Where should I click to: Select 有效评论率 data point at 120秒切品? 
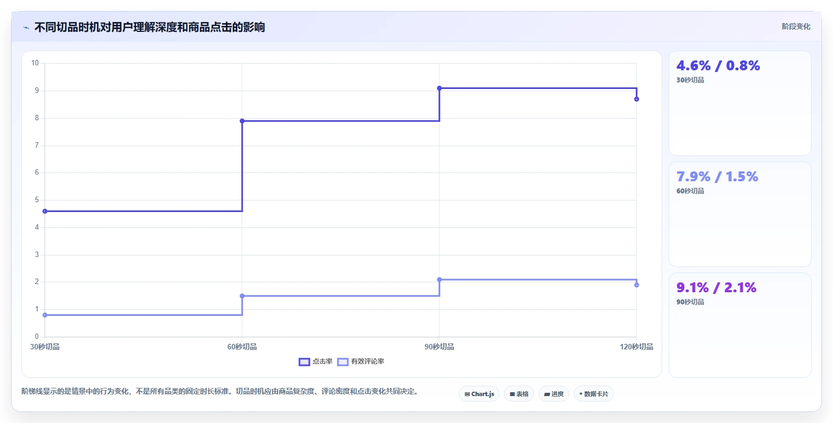pos(636,285)
